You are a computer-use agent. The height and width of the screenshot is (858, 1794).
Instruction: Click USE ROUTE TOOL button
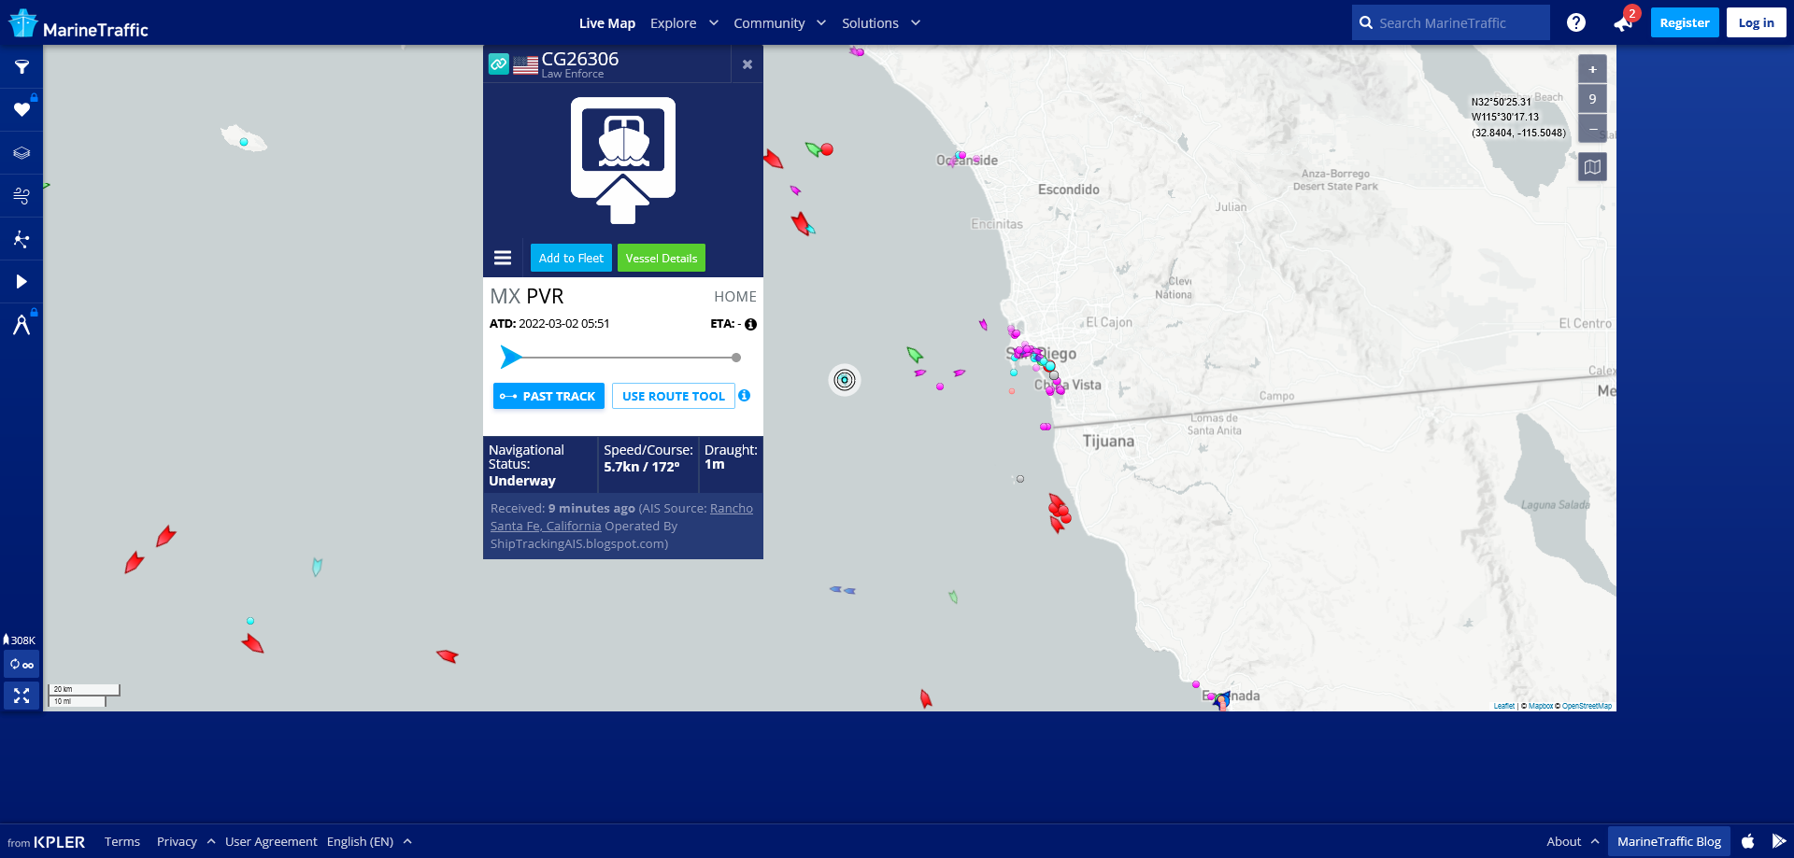click(674, 396)
